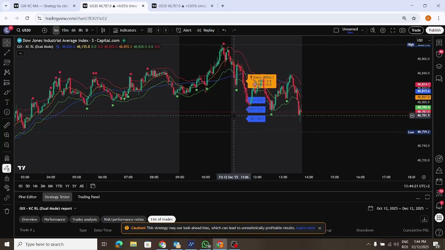Open object tree layers icon in right sidebar
Viewport: 445px width, 250px height.
point(439,66)
